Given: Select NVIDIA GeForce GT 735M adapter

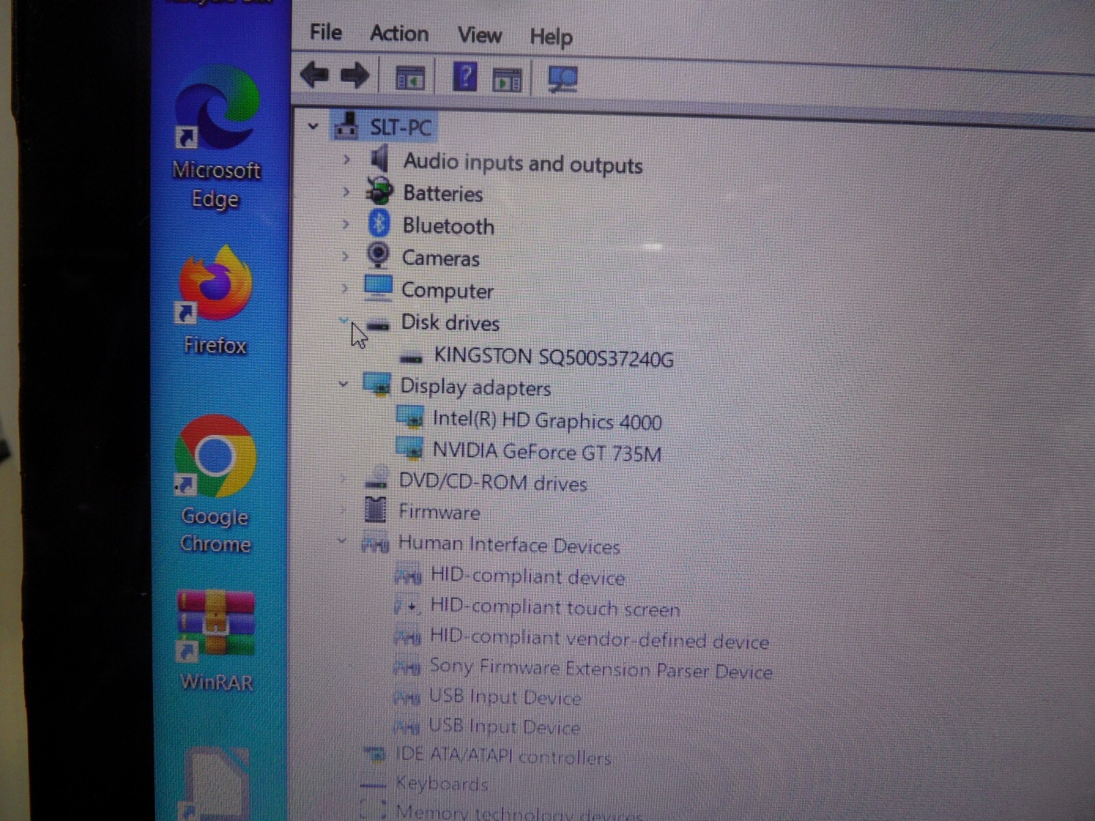Looking at the screenshot, I should [547, 452].
